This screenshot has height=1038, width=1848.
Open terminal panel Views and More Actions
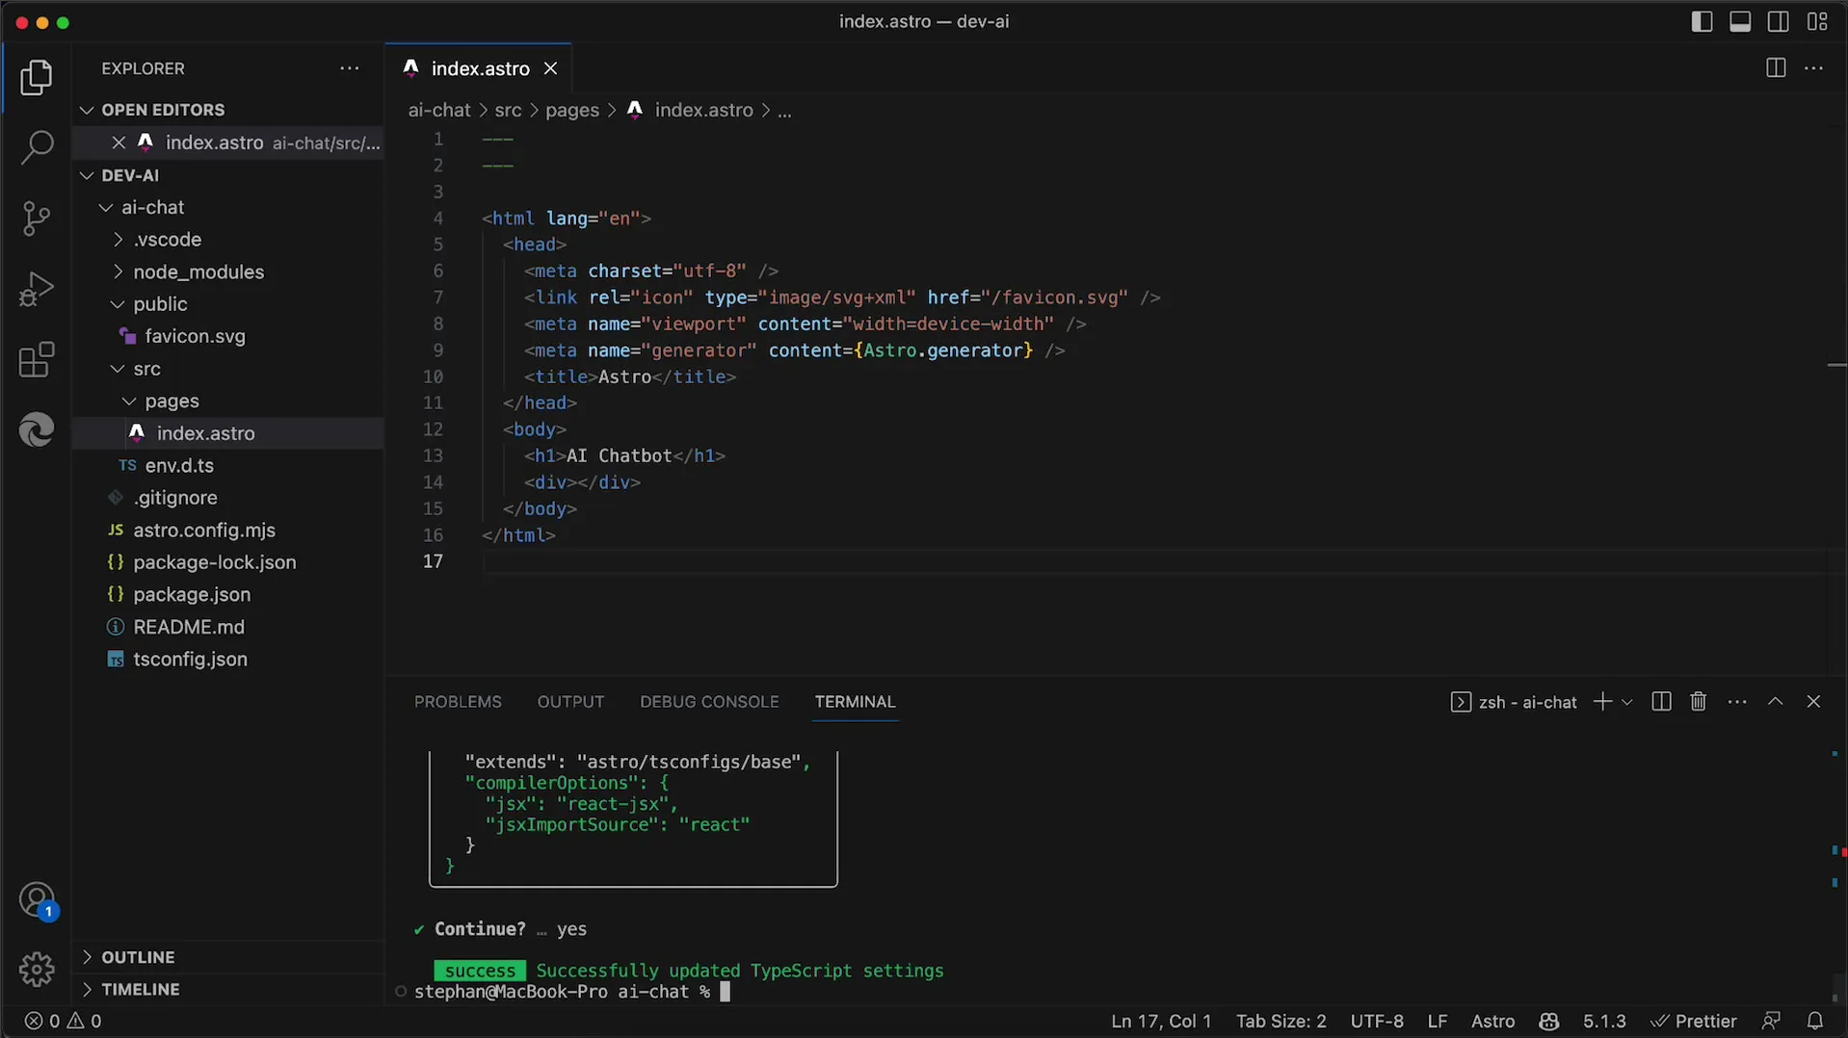tap(1737, 702)
